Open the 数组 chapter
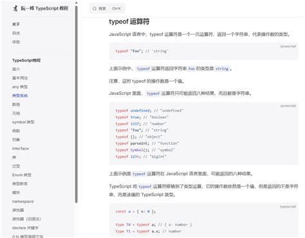The height and width of the screenshot is (238, 305). click(16, 104)
